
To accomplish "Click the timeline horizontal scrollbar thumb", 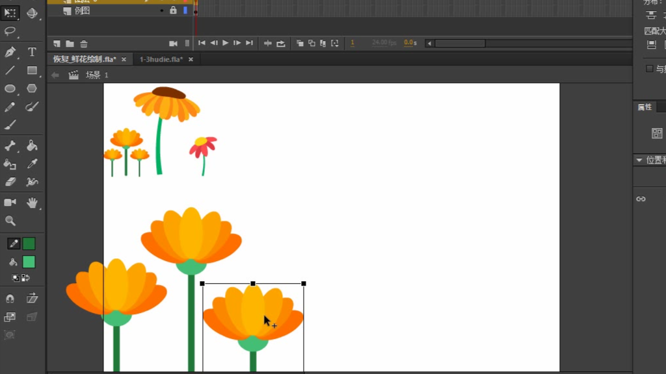I will point(460,44).
